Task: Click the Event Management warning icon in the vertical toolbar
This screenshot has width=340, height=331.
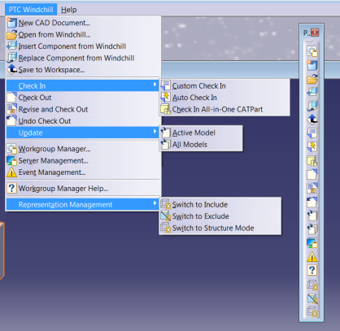Action: 312,256
